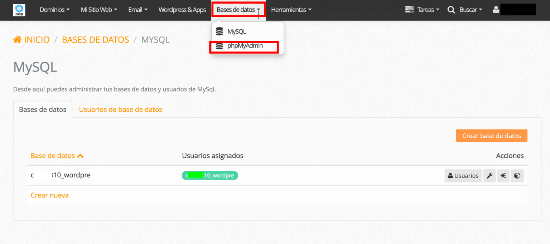Click the Crear nueva link
This screenshot has height=244, width=550.
point(49,195)
